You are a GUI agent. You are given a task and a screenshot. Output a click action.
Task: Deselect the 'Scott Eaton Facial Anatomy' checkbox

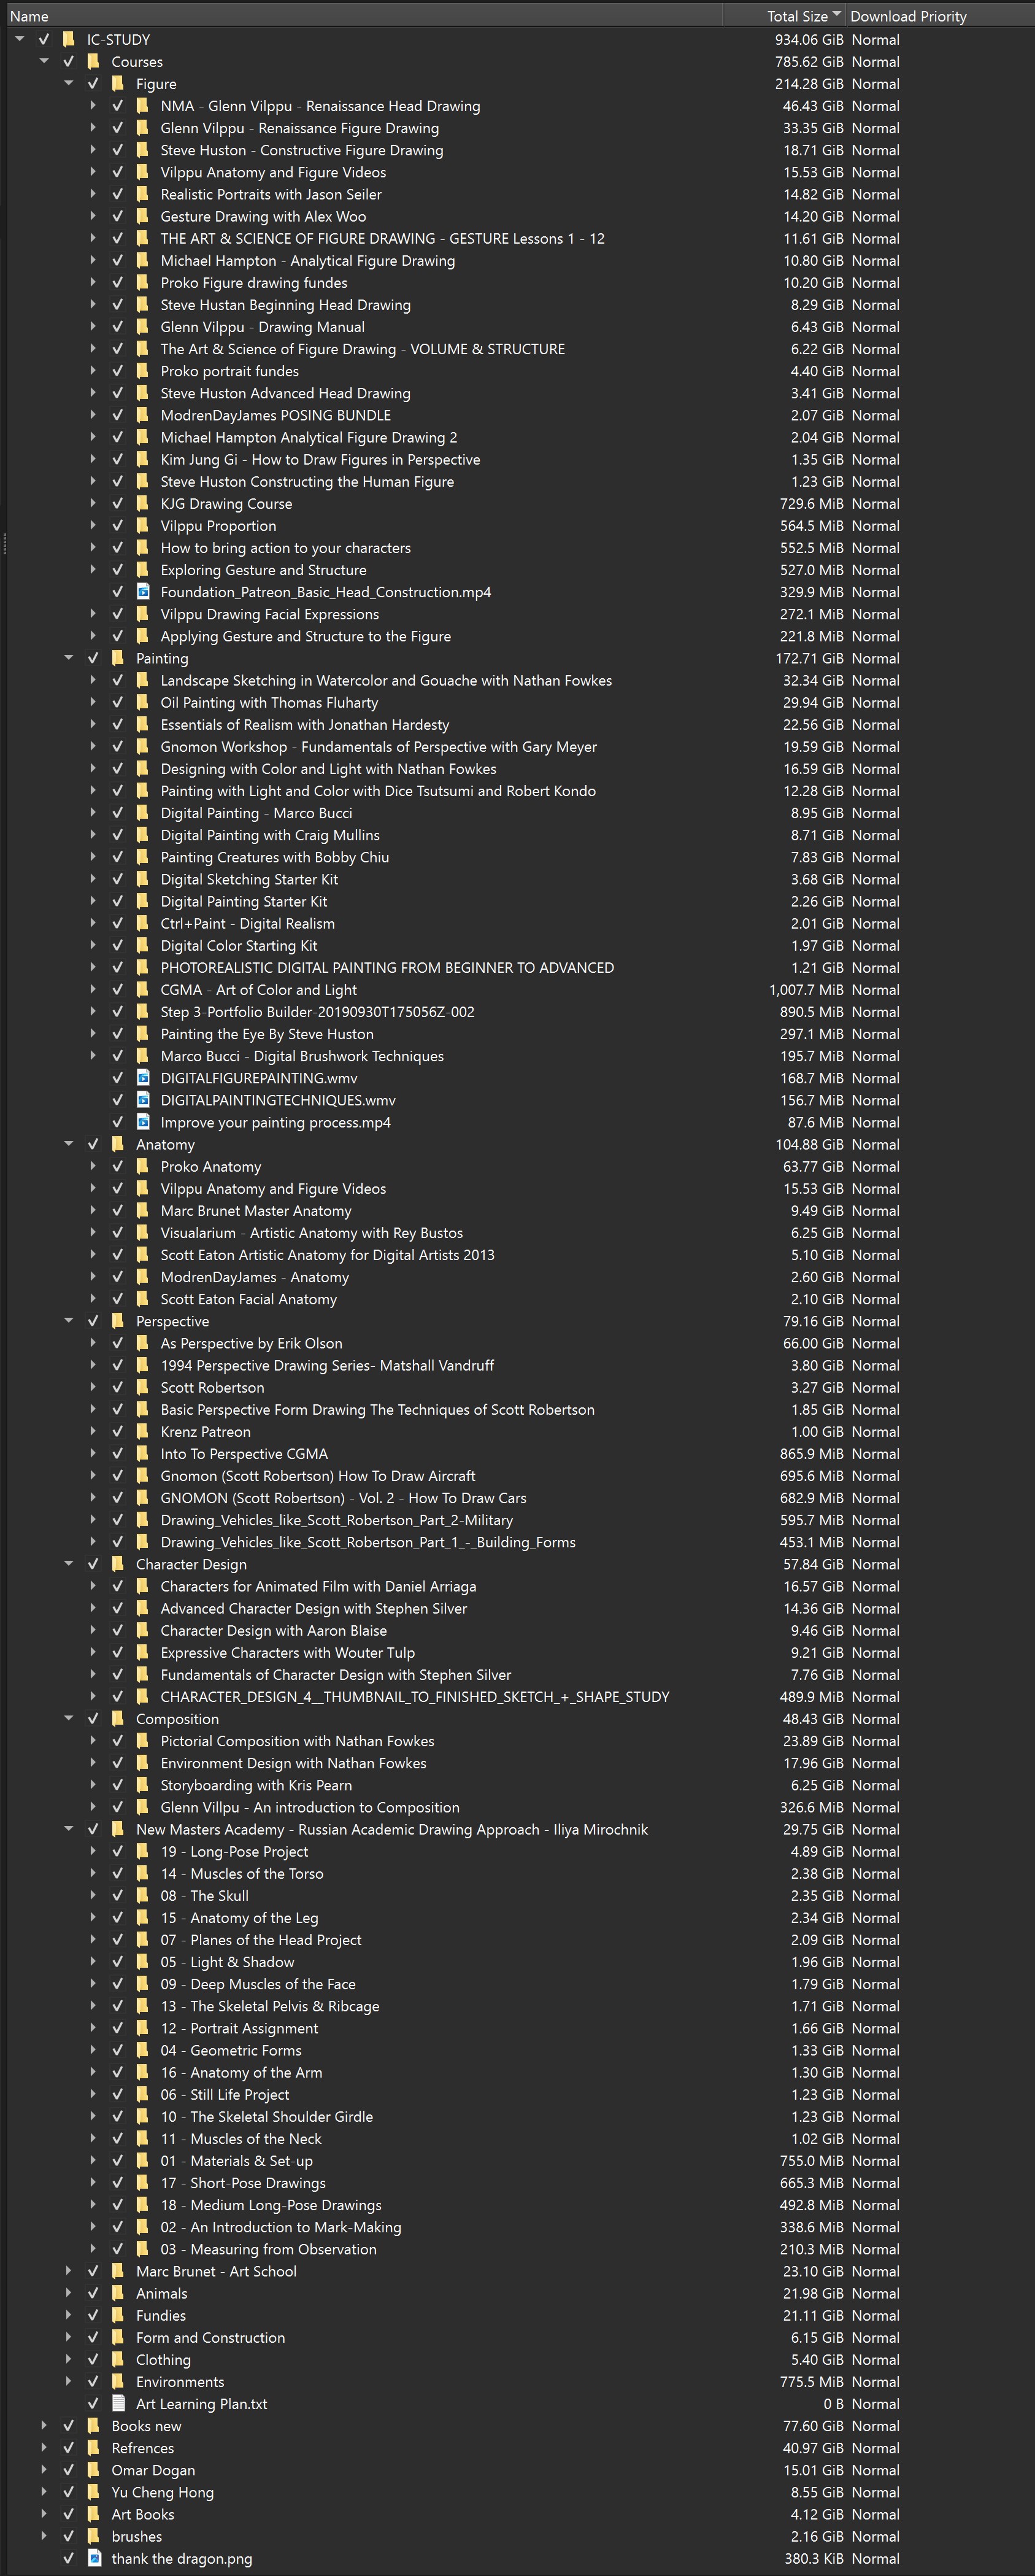(117, 1299)
